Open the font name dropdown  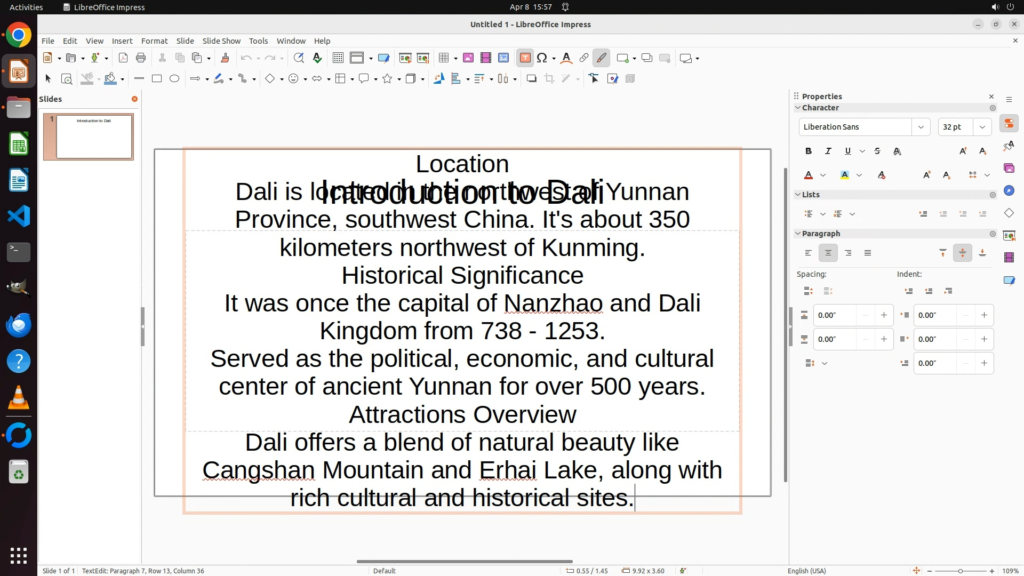click(921, 127)
